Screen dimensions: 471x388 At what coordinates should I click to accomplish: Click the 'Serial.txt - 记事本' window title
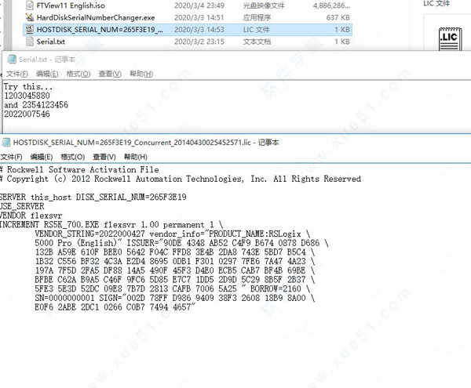(47, 60)
